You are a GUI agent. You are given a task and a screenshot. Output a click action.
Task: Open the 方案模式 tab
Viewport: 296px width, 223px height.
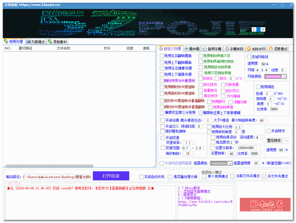click(36, 42)
